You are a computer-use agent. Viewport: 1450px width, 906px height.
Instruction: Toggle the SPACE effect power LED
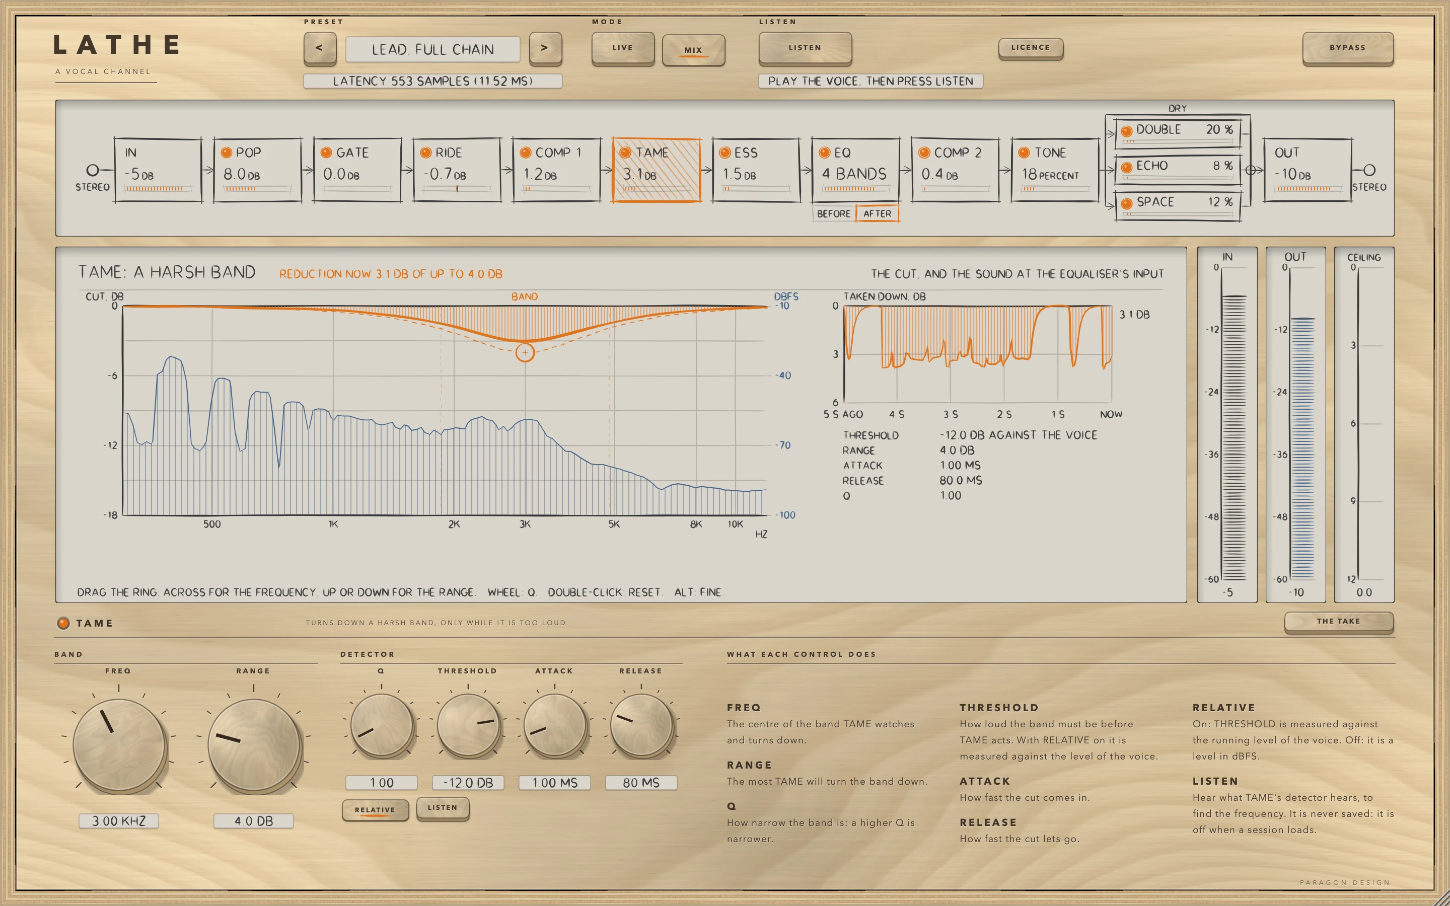(1126, 204)
